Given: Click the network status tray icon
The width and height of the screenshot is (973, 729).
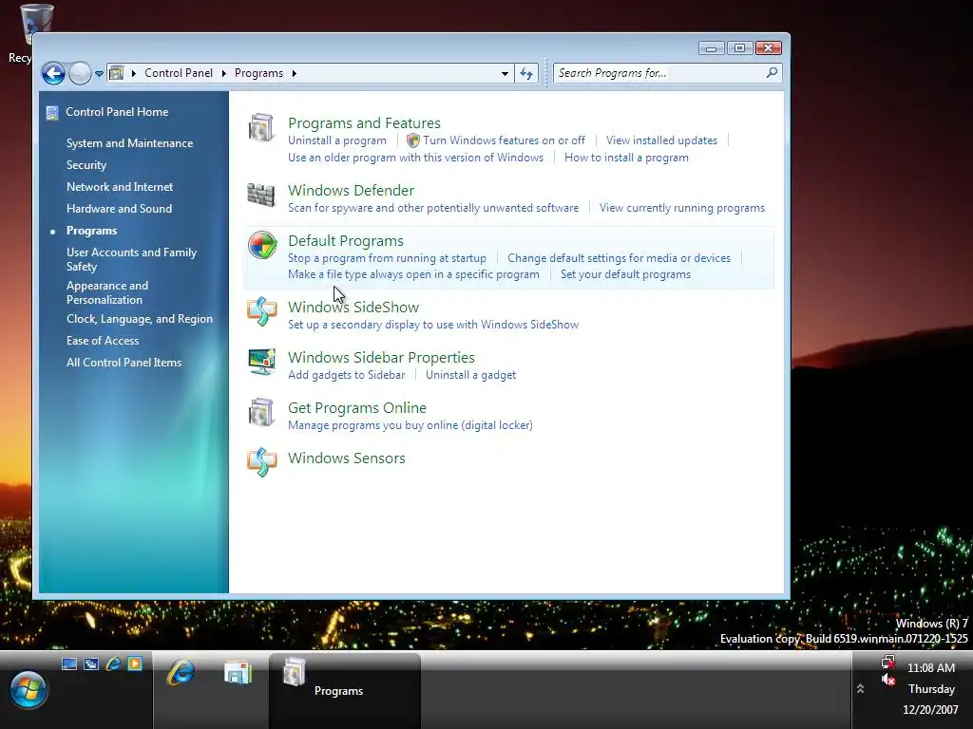Looking at the screenshot, I should coord(888,662).
